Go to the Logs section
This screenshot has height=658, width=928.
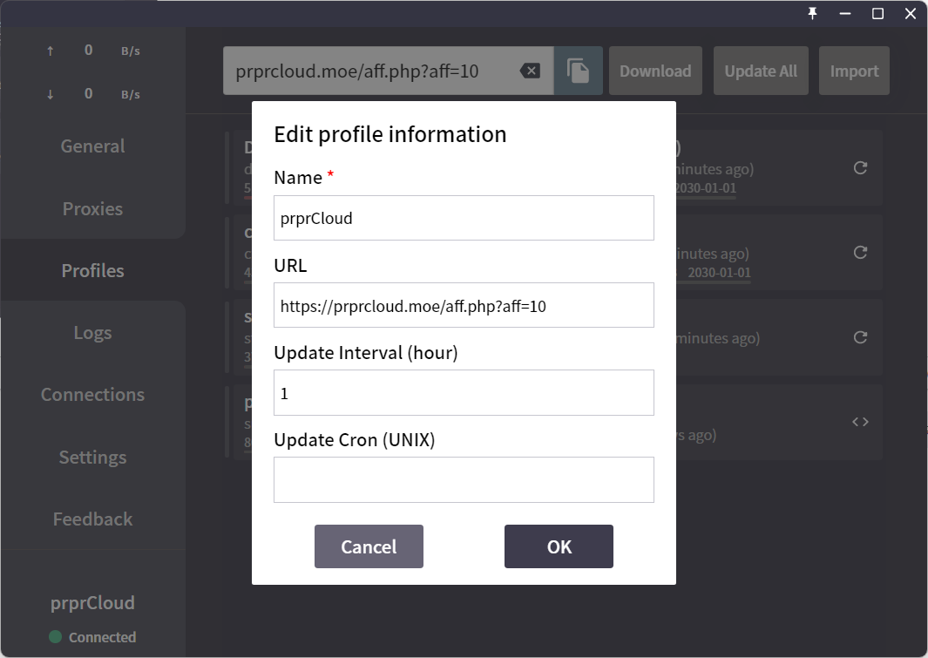pyautogui.click(x=92, y=333)
